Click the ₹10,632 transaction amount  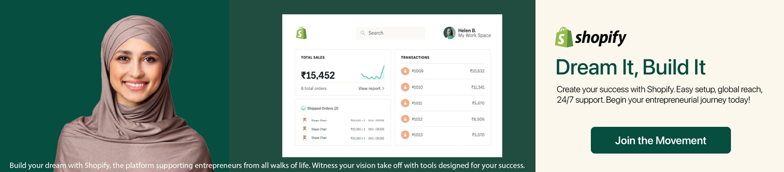point(477,71)
